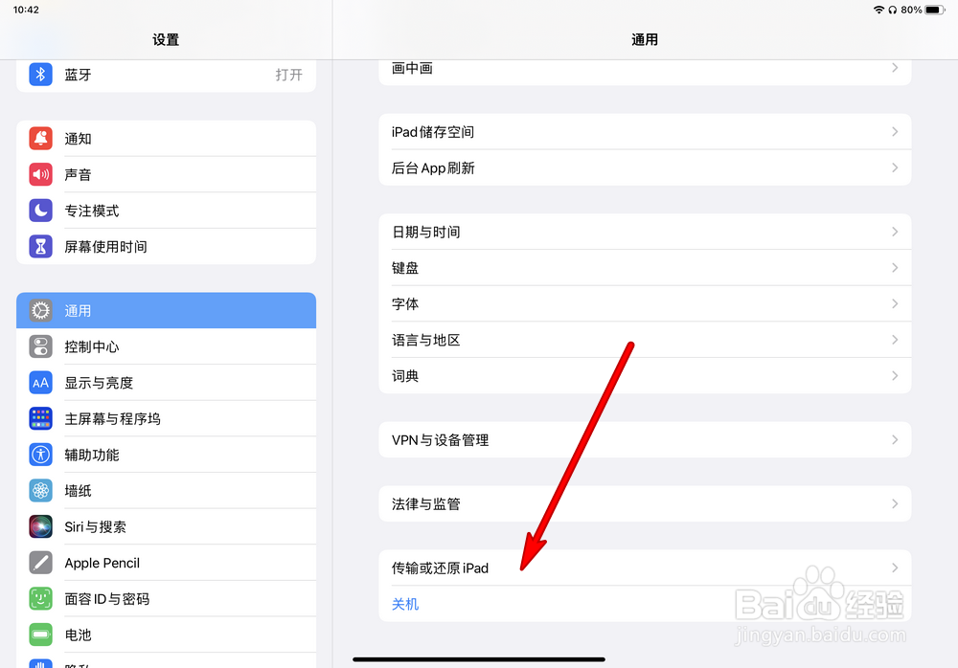Expand iPad储存空间 row chevron
Image resolution: width=958 pixels, height=668 pixels.
(x=895, y=131)
